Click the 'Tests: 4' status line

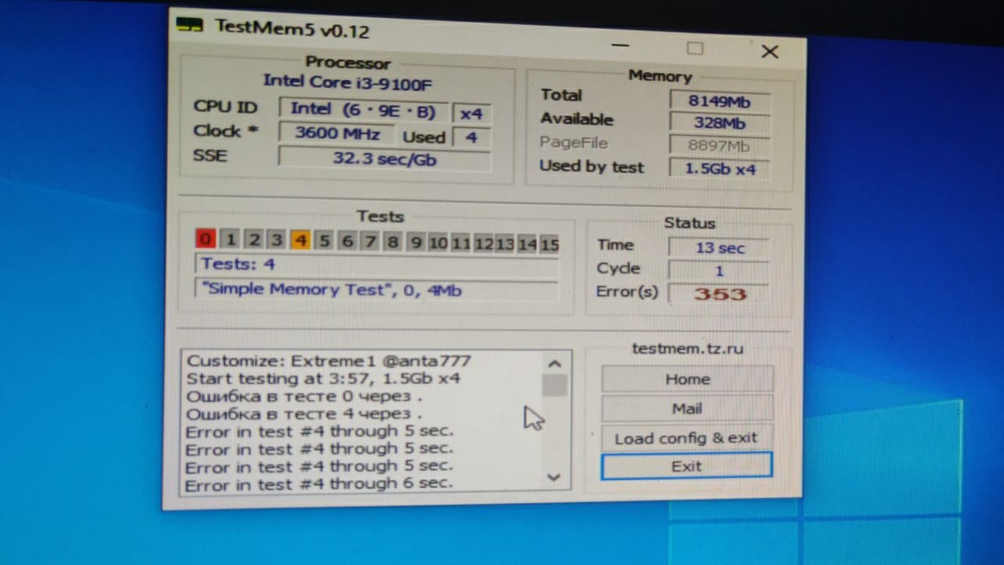pos(376,264)
